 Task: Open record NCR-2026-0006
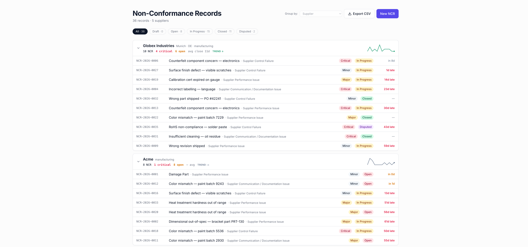265,61
